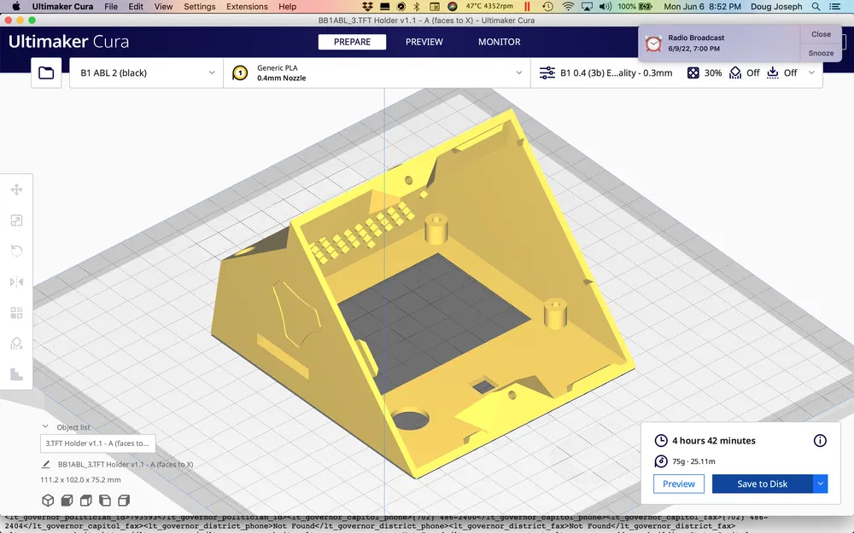Open Bluetooth menu bar icon
This screenshot has height=533, width=854.
point(417,7)
